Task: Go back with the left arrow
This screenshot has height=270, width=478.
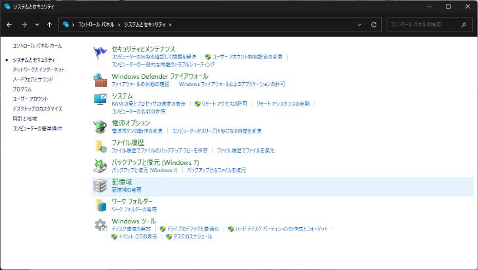Action: [9, 25]
